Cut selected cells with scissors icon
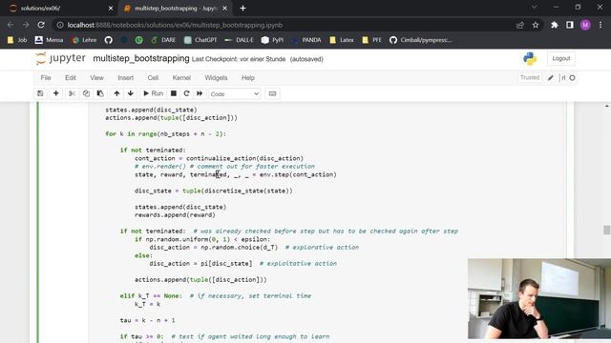Image resolution: width=611 pixels, height=343 pixels. pyautogui.click(x=72, y=93)
